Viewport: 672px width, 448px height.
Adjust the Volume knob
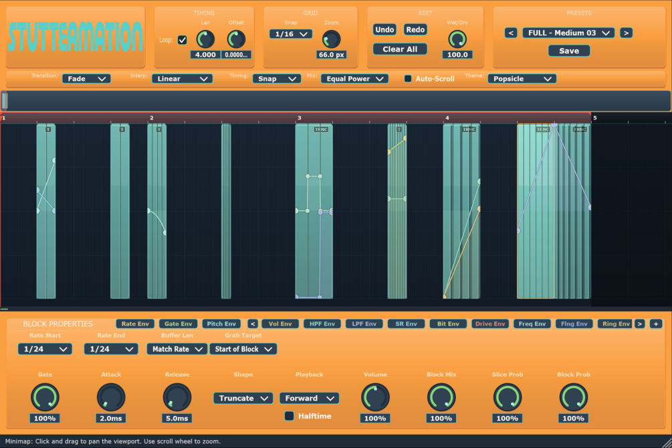point(375,397)
